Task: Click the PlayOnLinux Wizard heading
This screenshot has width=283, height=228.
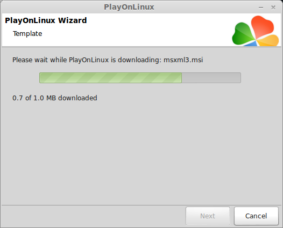Action: (x=46, y=20)
